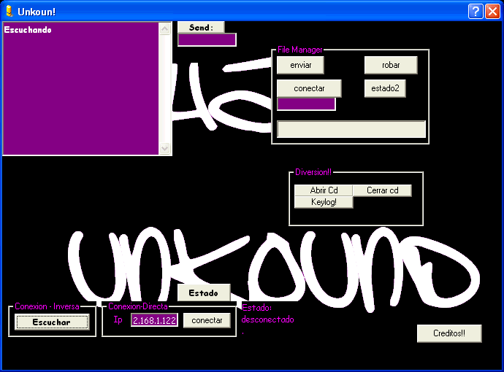Click enviar in File Manager

300,65
